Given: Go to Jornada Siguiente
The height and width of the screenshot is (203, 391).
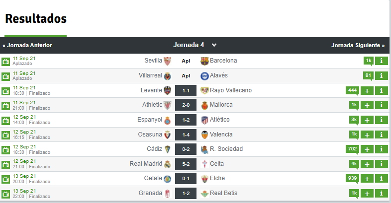Looking at the screenshot, I should click(x=358, y=45).
